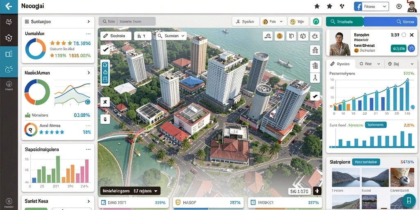Open the three-dot menu beside 'Aarel Mimes'
Image resolution: width=420 pixels, height=210 pixels.
coord(88,126)
